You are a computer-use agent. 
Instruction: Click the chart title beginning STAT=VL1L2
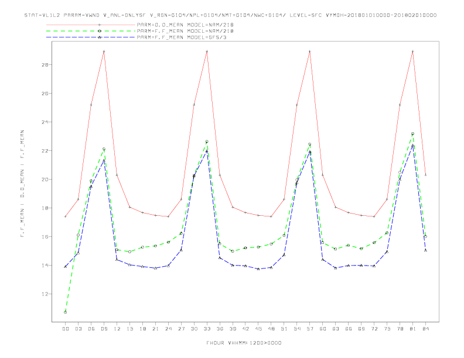[230, 15]
